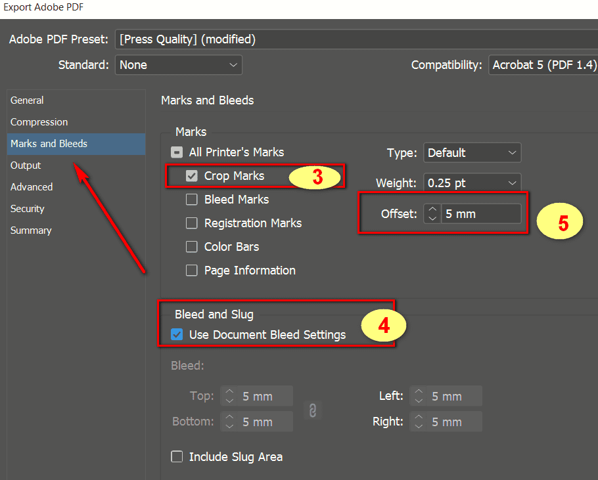
Task: Uncheck Use Document Bleed Settings
Action: click(x=177, y=335)
